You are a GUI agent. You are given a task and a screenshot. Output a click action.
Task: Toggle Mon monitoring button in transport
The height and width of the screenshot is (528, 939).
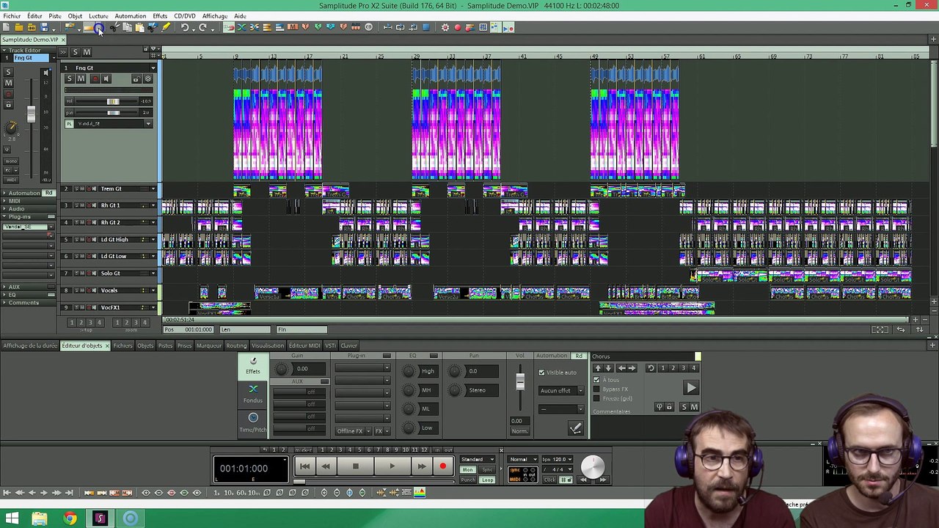click(468, 469)
